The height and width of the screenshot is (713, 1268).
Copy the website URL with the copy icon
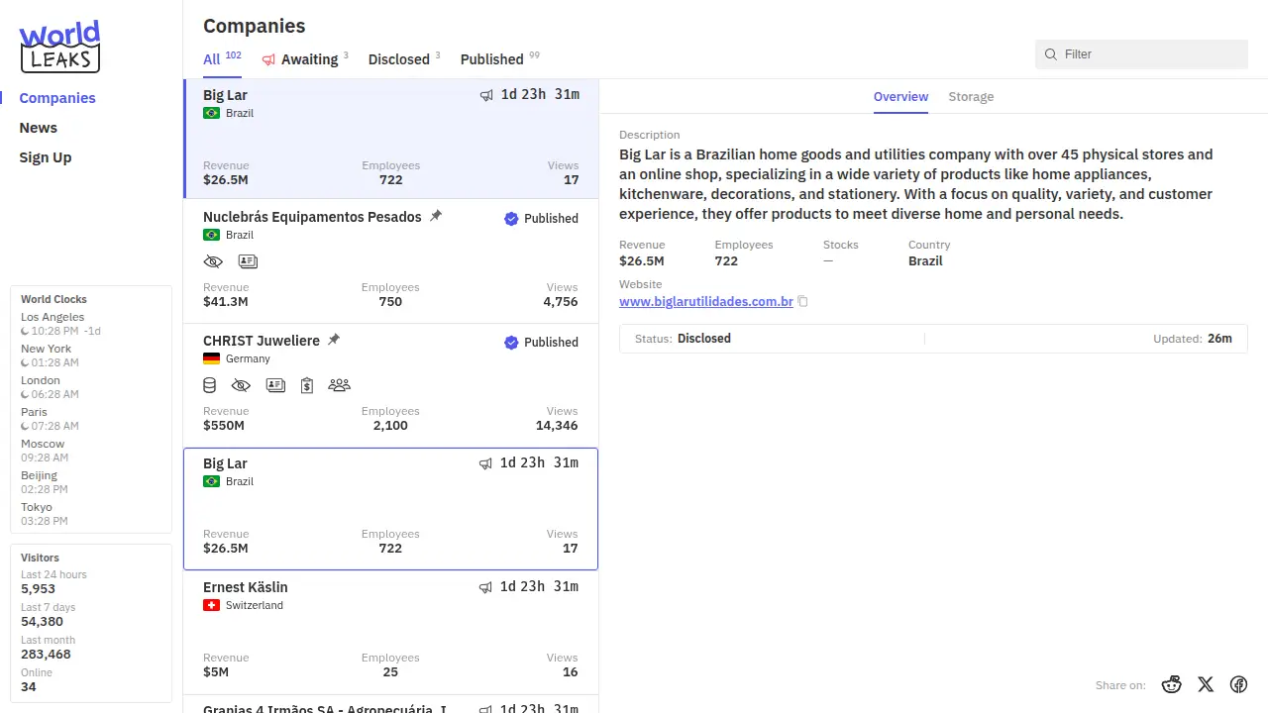(803, 302)
